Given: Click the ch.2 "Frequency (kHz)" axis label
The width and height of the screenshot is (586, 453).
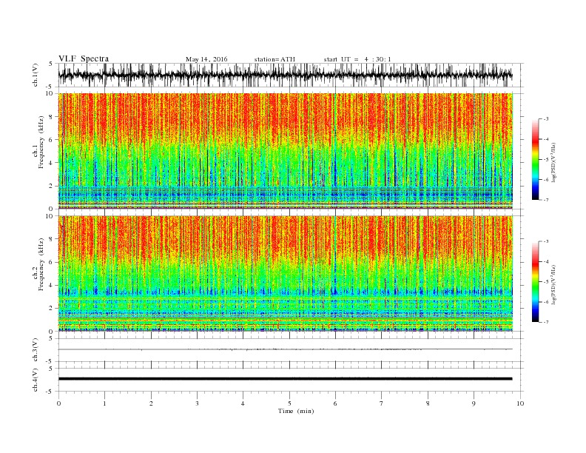Looking at the screenshot, I should pyautogui.click(x=41, y=264).
